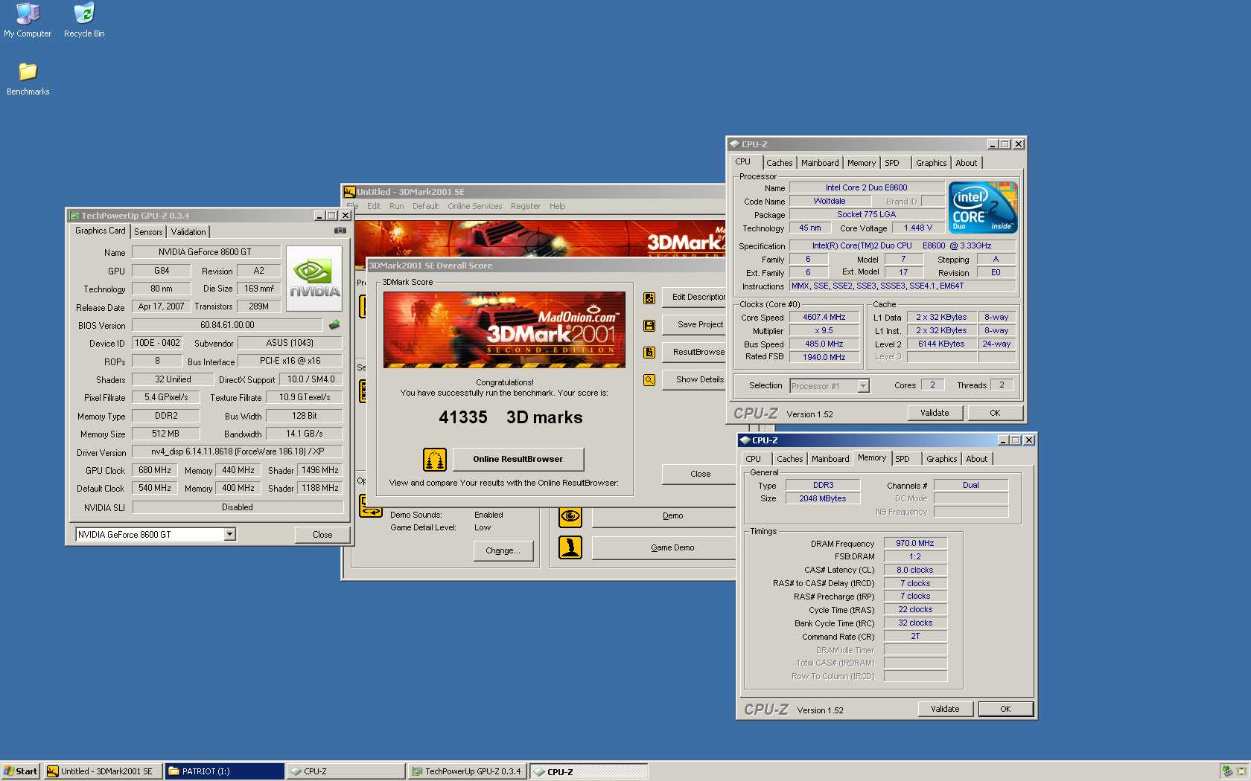This screenshot has width=1251, height=781.
Task: Click BIOS Version field 60.84.61.00.00
Action: (x=227, y=325)
